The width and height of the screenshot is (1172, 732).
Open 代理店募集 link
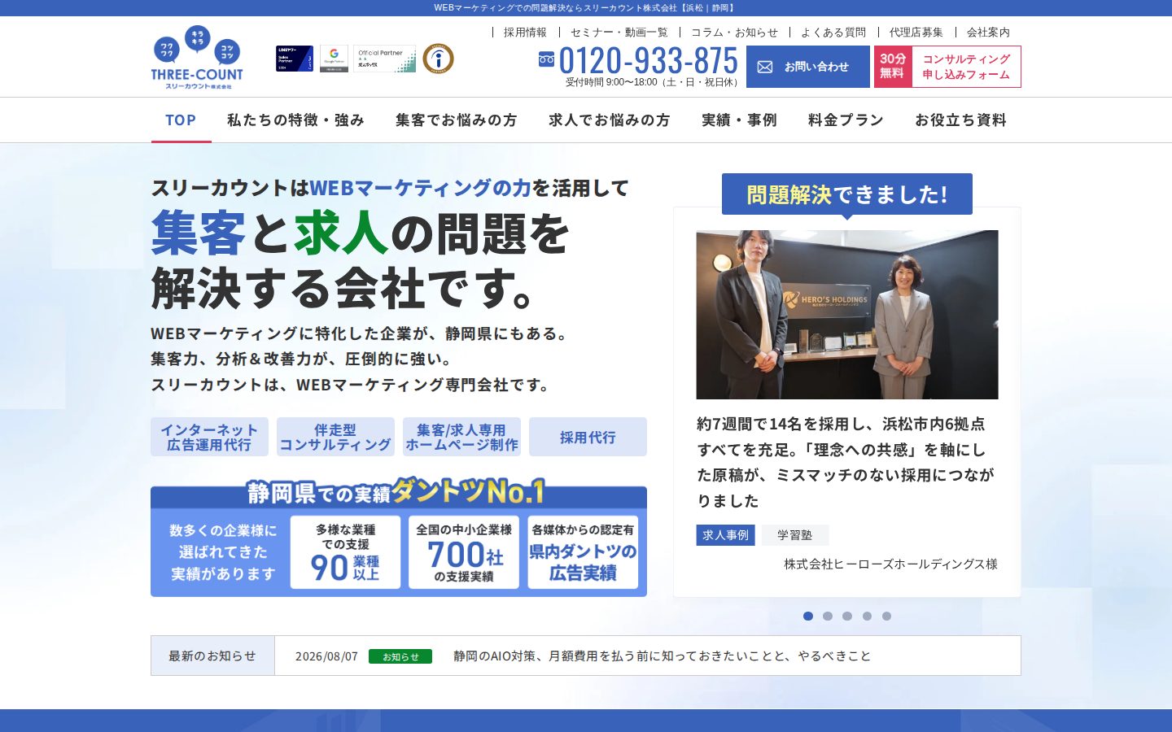[x=916, y=33]
